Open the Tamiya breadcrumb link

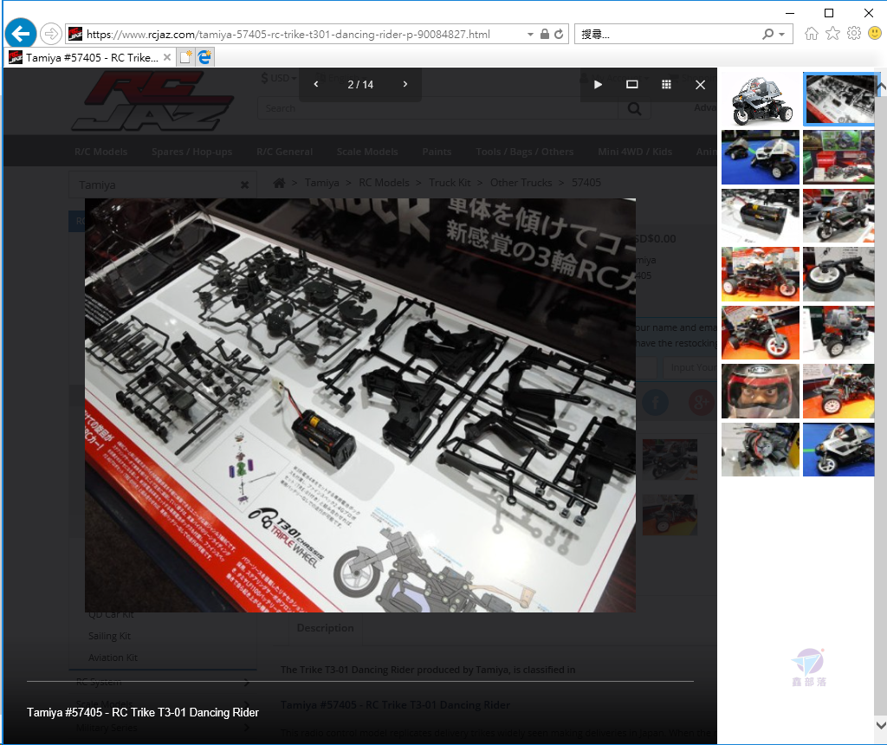322,183
